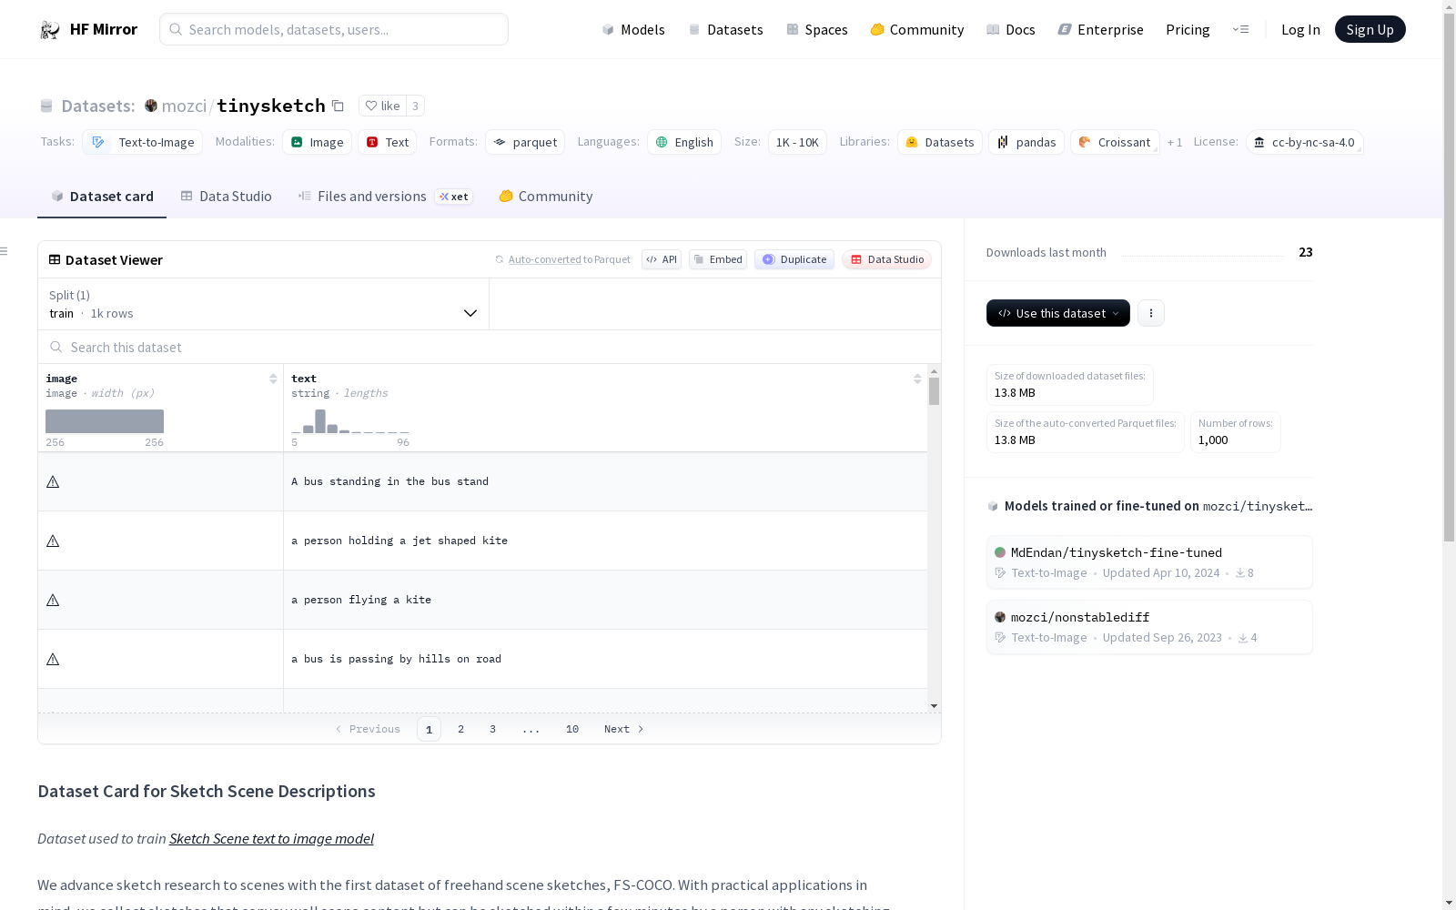Click the Text-to-Image task tag
The width and height of the screenshot is (1456, 910).
point(142,142)
